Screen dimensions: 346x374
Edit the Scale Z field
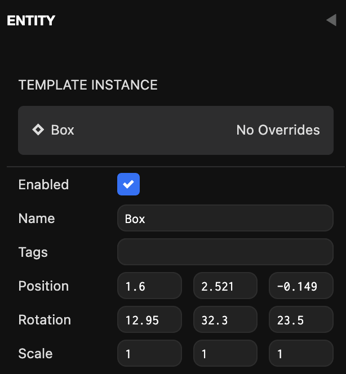(x=301, y=354)
